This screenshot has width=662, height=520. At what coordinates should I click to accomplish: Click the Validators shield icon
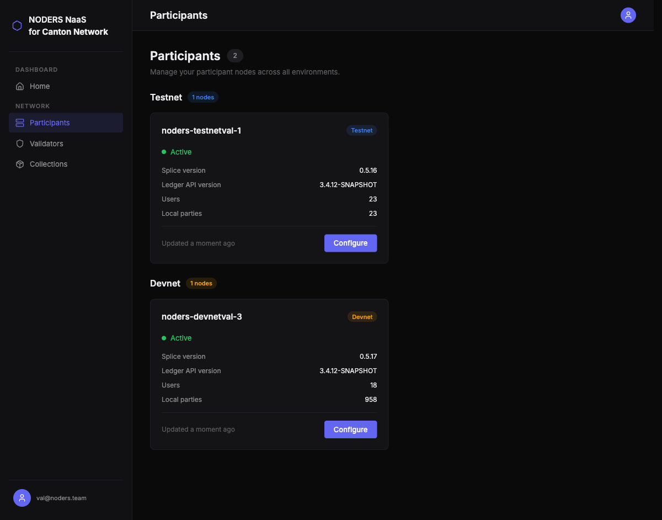(20, 144)
